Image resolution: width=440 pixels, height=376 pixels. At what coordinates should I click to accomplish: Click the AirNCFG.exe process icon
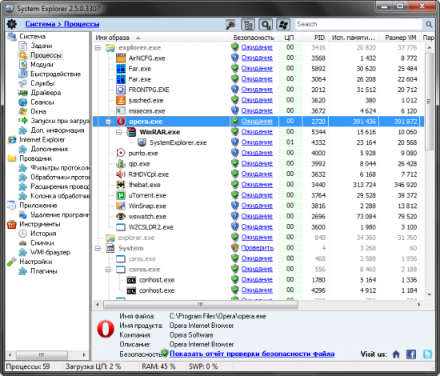[121, 58]
